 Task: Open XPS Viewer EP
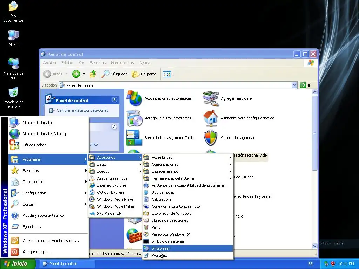point(115,213)
